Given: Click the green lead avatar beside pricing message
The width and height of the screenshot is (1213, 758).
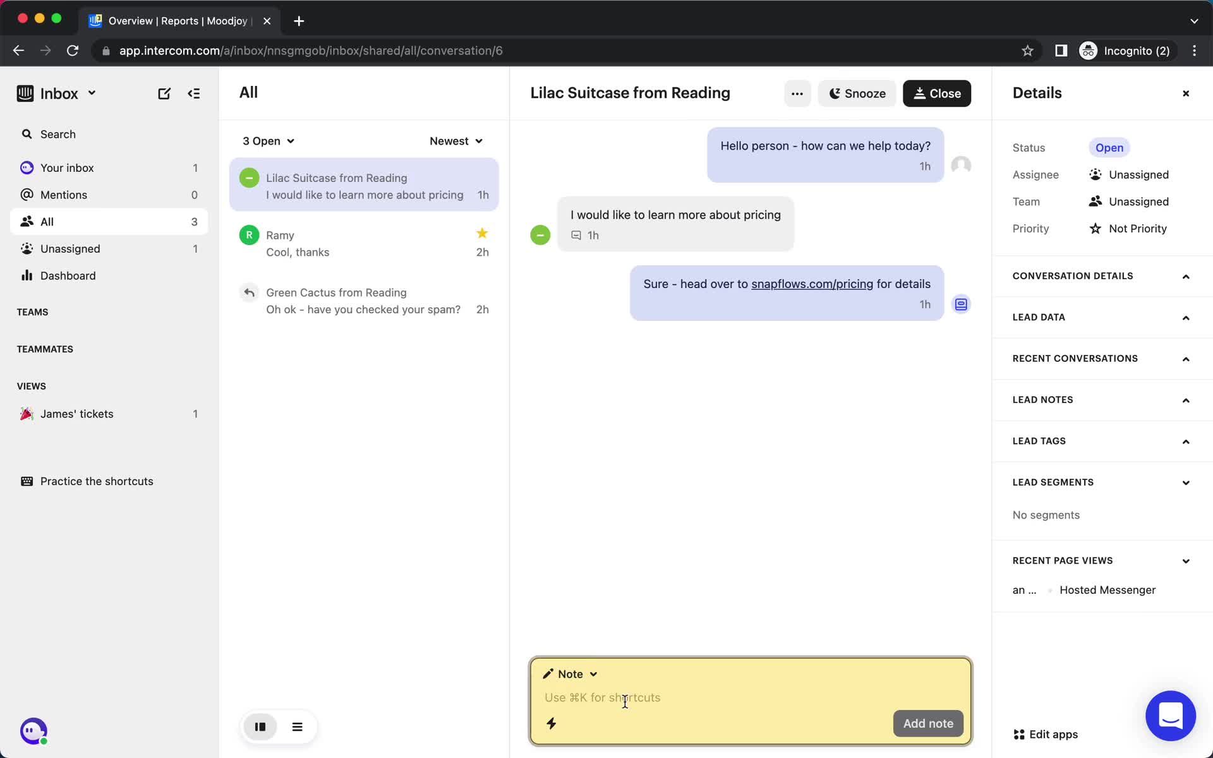Looking at the screenshot, I should [x=540, y=235].
